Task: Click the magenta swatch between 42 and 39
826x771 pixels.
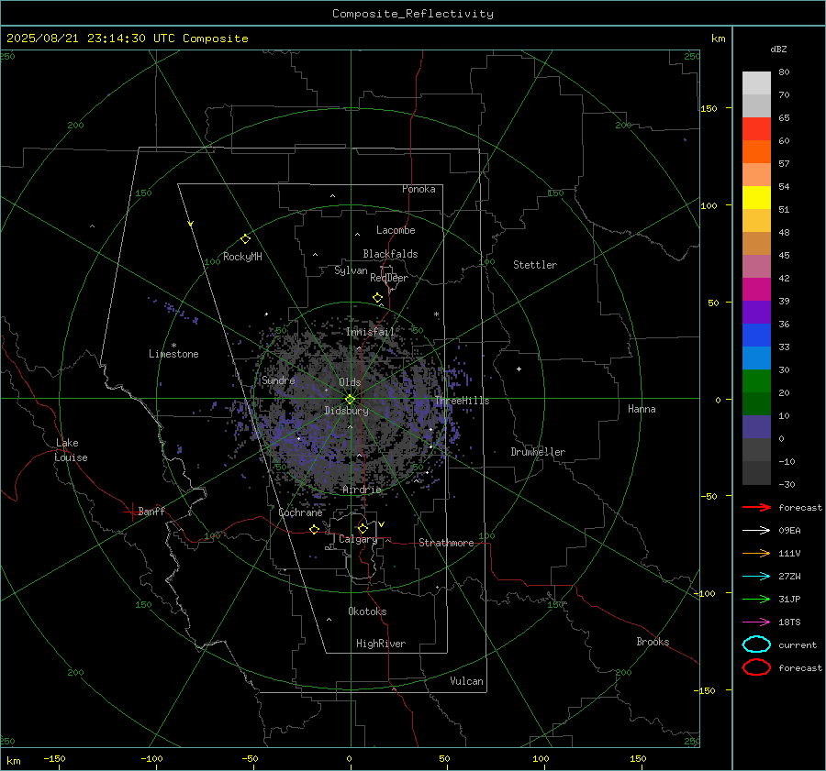Action: (756, 289)
